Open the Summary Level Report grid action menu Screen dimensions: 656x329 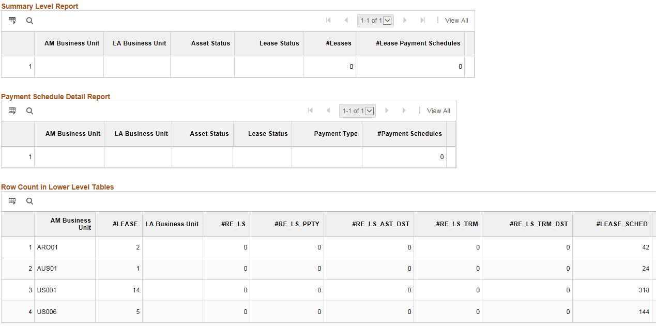coord(12,20)
